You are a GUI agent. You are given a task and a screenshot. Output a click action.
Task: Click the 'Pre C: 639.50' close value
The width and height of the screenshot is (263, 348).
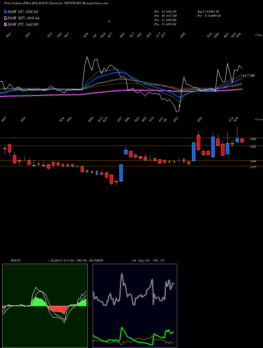click(165, 24)
